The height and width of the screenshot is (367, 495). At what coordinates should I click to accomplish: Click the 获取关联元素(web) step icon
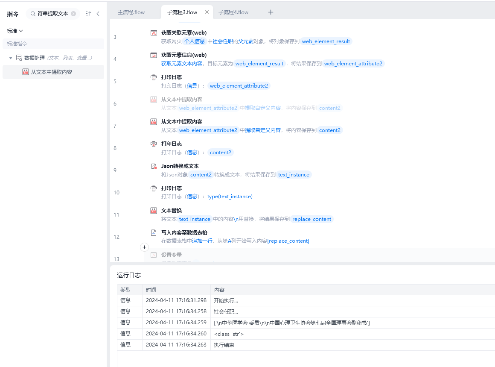tap(154, 33)
